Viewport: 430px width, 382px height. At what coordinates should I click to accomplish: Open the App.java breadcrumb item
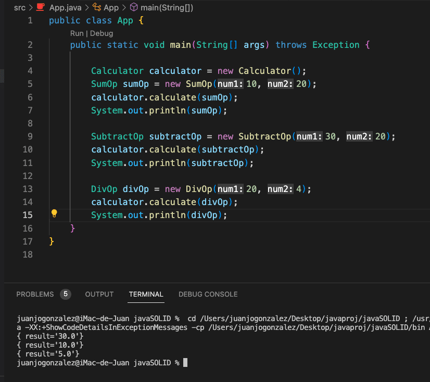[x=65, y=8]
